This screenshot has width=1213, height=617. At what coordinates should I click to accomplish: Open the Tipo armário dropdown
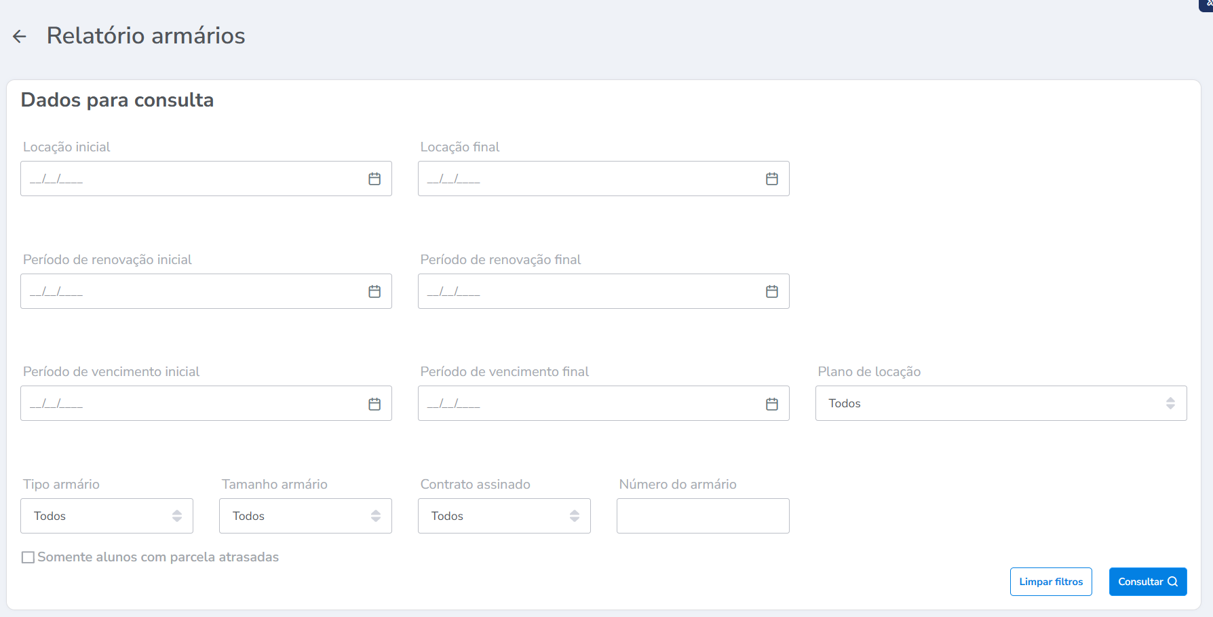click(x=107, y=516)
